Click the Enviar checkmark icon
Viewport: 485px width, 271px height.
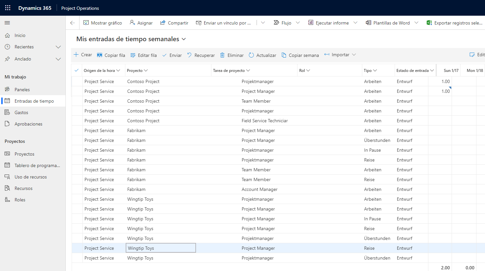(165, 55)
